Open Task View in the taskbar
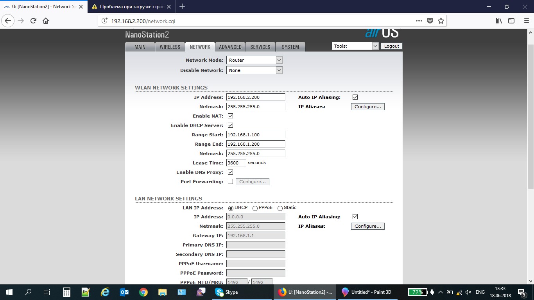534x300 pixels. click(x=47, y=292)
